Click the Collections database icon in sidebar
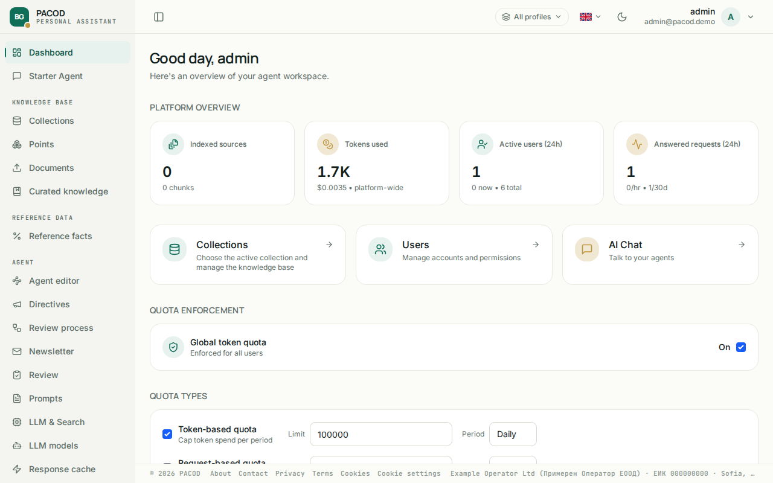 point(17,121)
